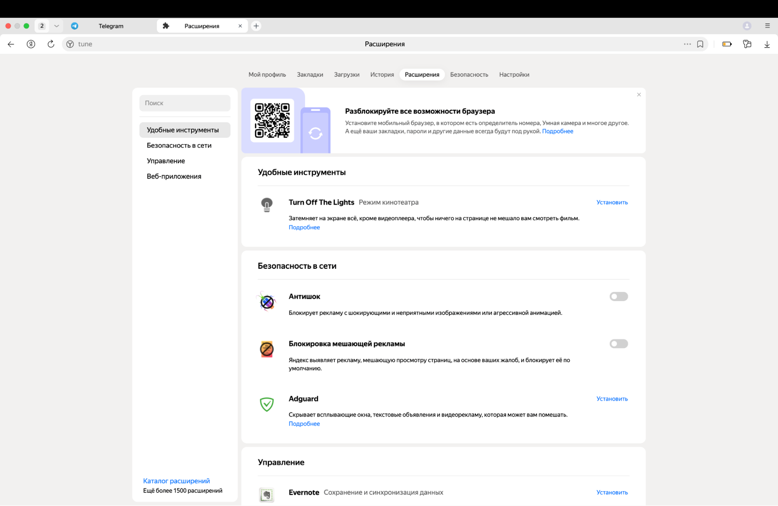Screen dimensions: 778x506
Task: Open downloads via the arrow icon
Action: coord(767,45)
